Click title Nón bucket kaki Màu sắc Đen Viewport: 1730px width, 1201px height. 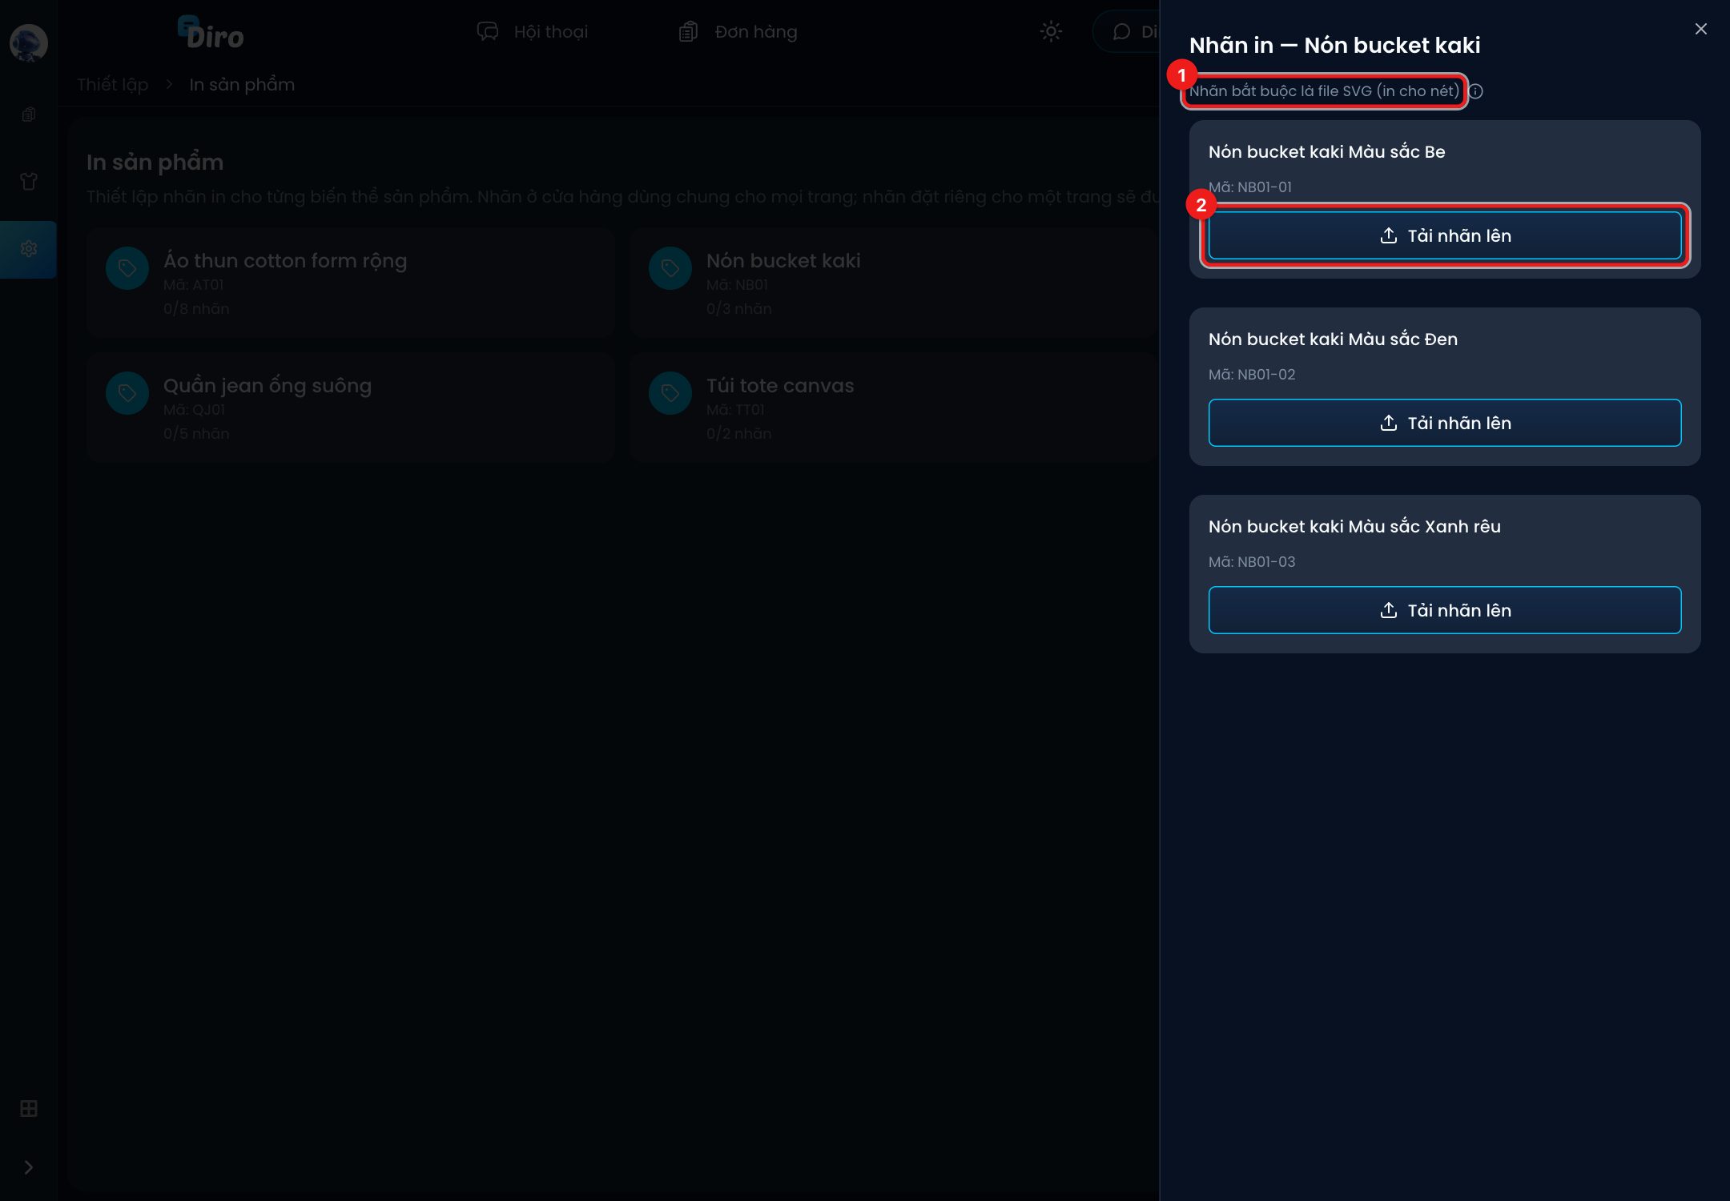[1333, 339]
